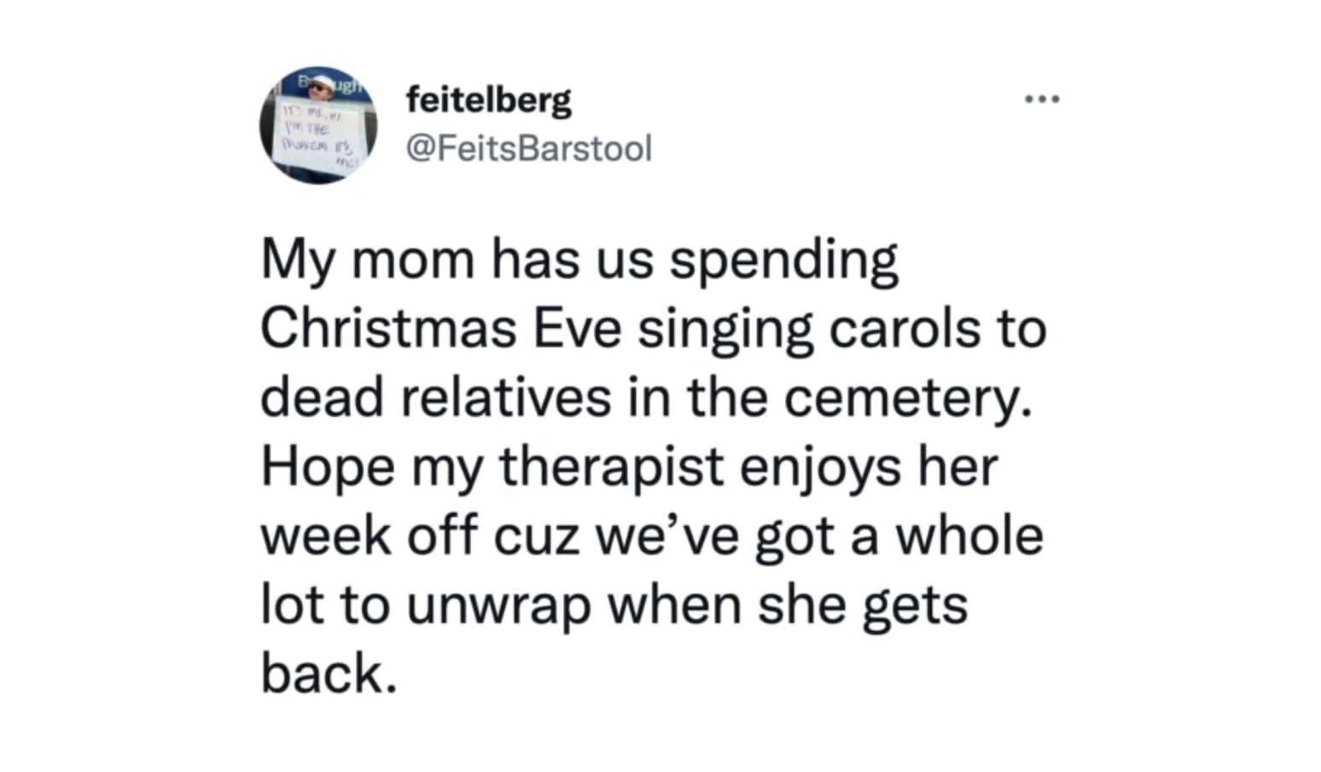This screenshot has width=1321, height=772.
Task: Open the feitelberg display name link
Action: pyautogui.click(x=489, y=102)
